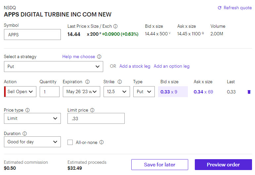Enable the All-or-none checkbox
Screen dimensions: 255x175
tap(70, 142)
